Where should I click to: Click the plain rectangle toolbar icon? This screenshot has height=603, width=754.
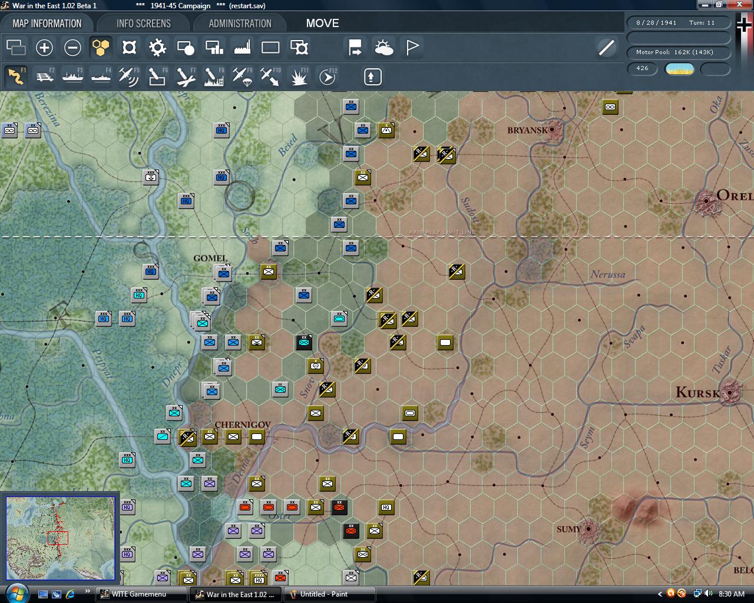tap(270, 47)
